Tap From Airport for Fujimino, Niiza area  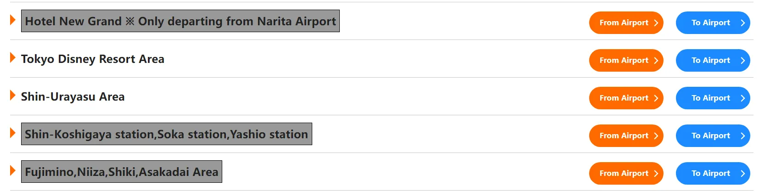click(626, 174)
